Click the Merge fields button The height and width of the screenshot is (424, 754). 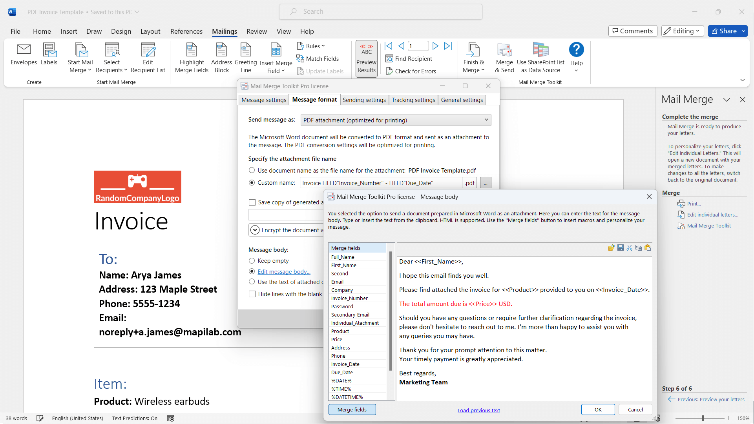tap(352, 409)
